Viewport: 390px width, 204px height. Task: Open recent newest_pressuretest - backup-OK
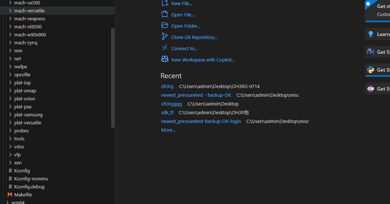pos(196,95)
